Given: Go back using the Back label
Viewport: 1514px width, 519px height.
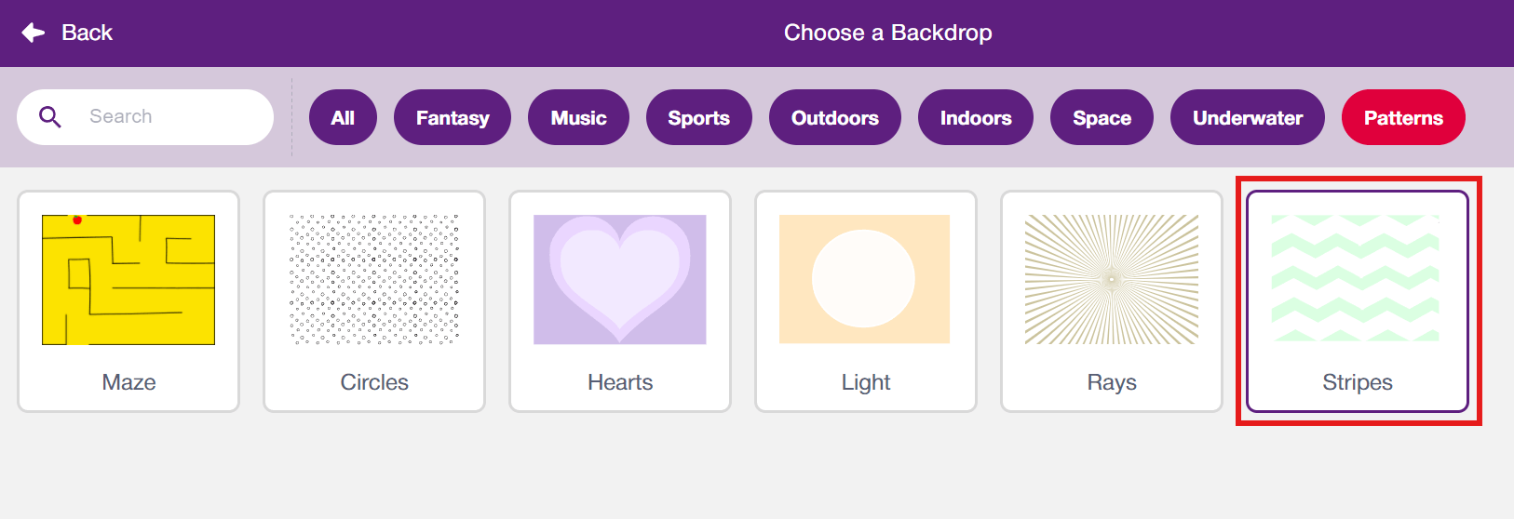Looking at the screenshot, I should 87,33.
